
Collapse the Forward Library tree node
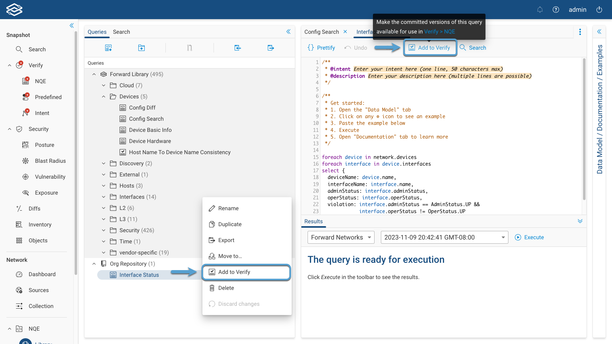(x=94, y=74)
